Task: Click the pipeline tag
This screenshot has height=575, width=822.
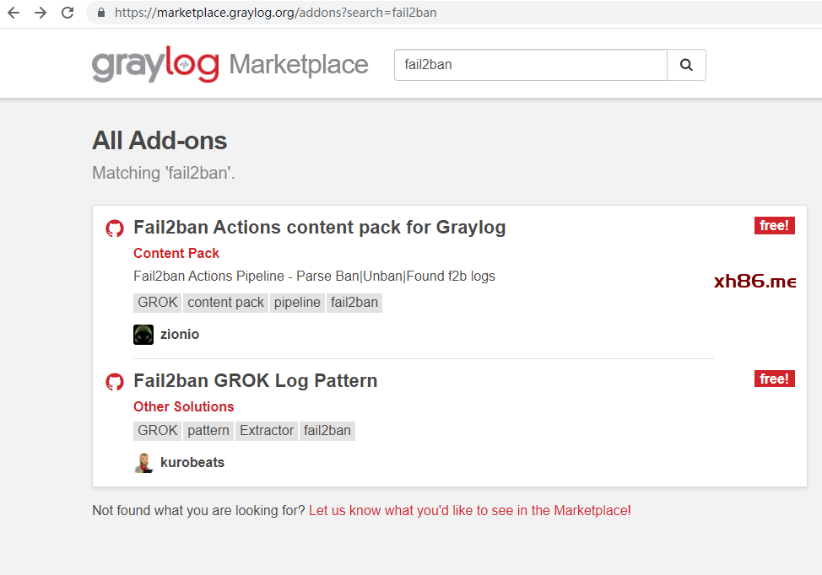Action: coord(297,303)
